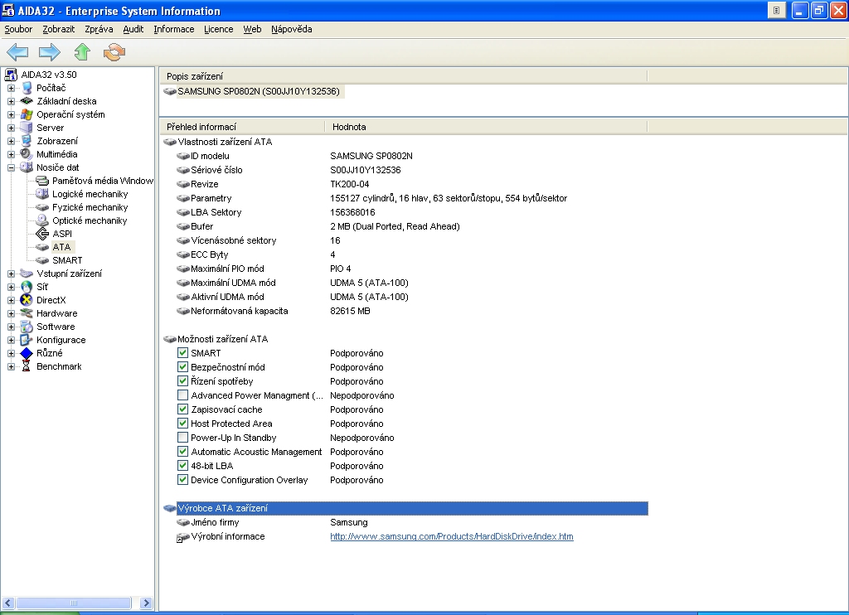Select the Benchmark hourglass icon
This screenshot has width=849, height=615.
(x=27, y=366)
